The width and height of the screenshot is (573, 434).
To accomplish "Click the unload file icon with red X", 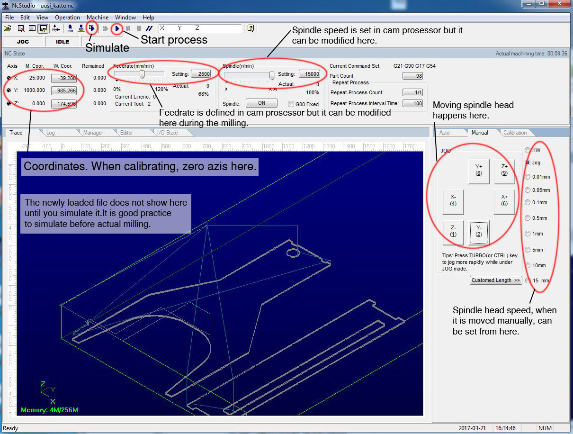I will coord(21,28).
